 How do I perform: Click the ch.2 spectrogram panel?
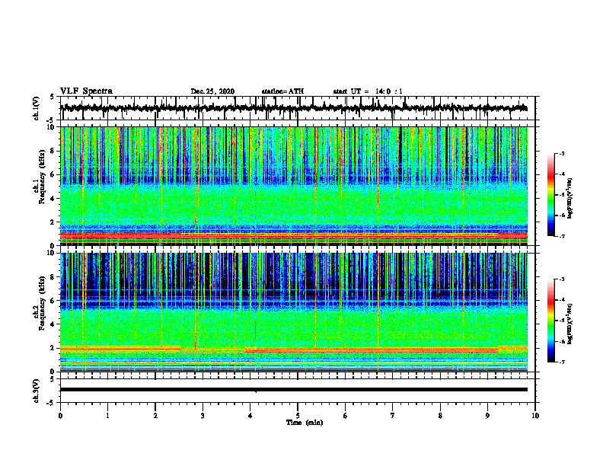294,312
